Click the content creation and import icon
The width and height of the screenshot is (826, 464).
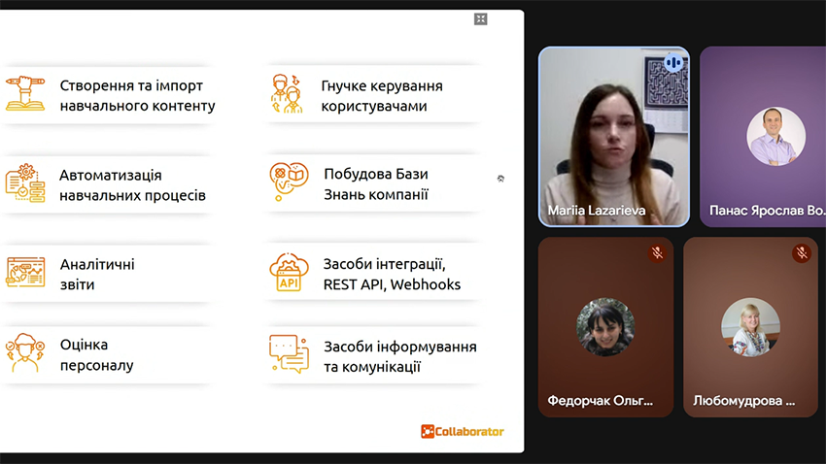click(x=24, y=94)
